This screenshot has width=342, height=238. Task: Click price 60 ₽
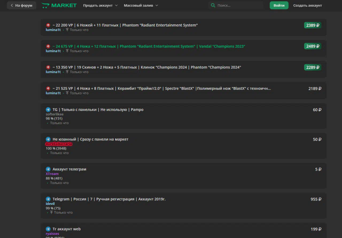(x=317, y=110)
